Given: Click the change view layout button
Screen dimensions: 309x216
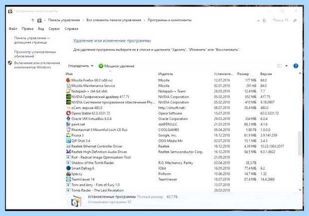Looking at the screenshot, I should tap(280, 66).
